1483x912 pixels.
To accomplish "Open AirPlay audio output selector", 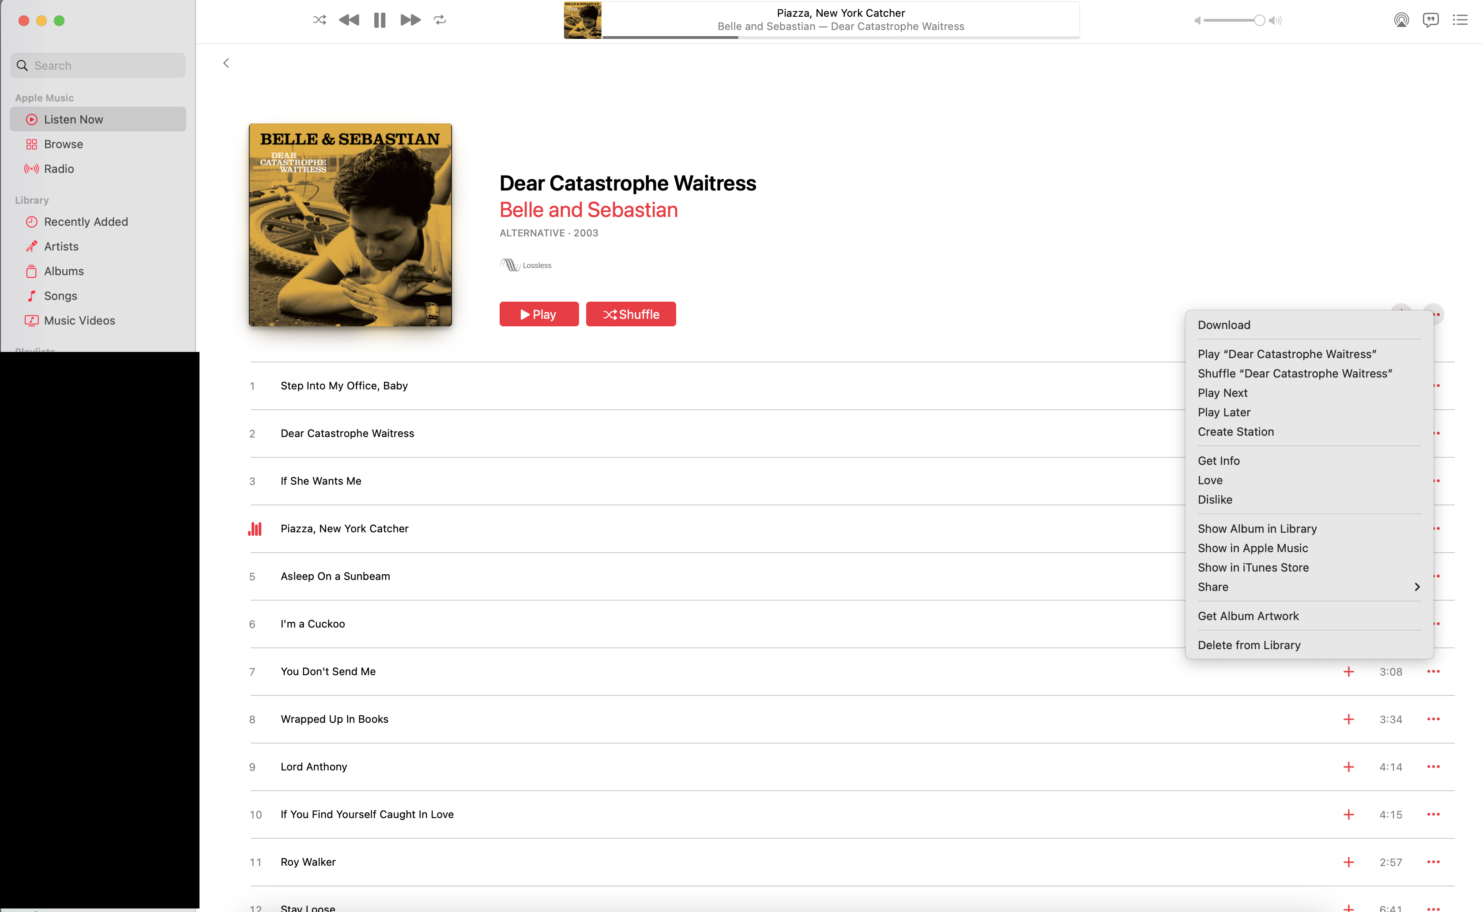I will pos(1401,20).
